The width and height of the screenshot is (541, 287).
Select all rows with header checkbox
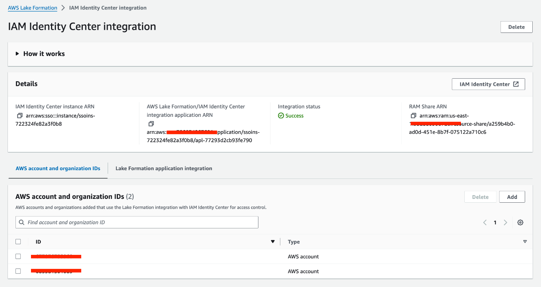click(18, 242)
